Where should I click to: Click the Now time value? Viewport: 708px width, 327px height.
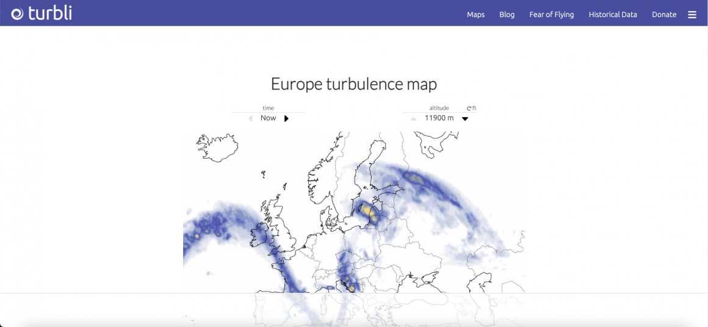[x=268, y=118]
